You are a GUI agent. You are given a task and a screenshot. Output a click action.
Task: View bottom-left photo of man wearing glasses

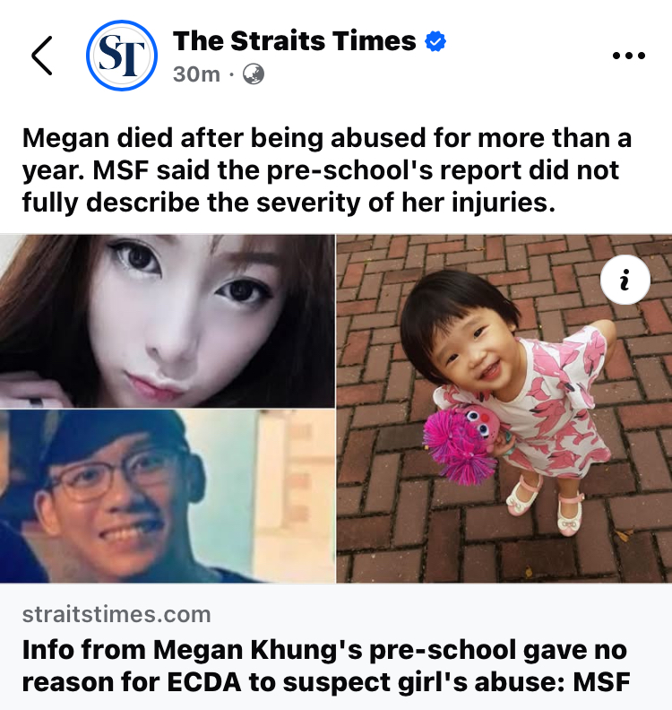click(168, 497)
